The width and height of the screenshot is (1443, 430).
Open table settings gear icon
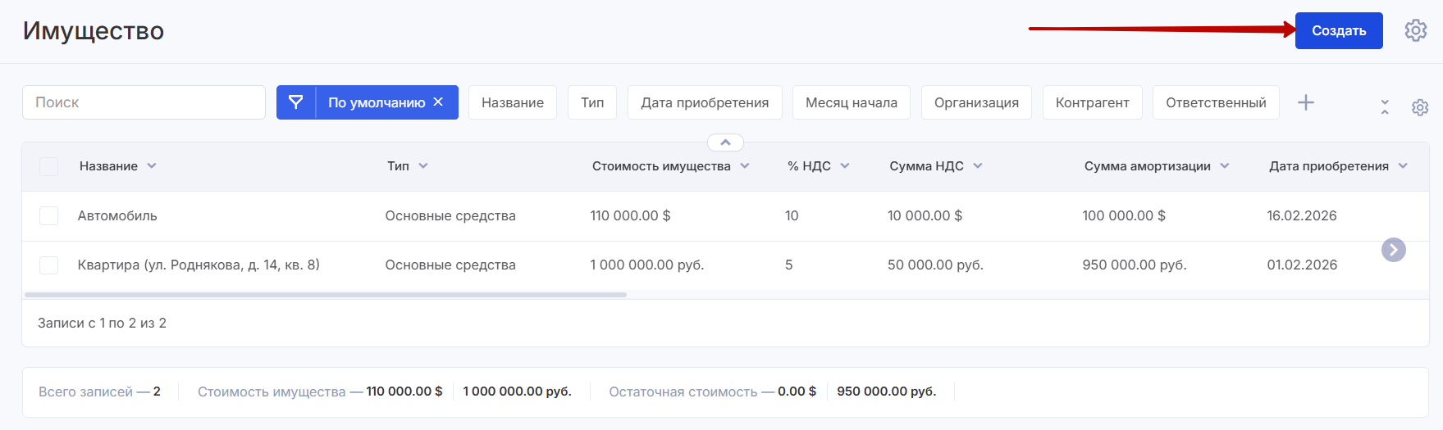point(1419,107)
